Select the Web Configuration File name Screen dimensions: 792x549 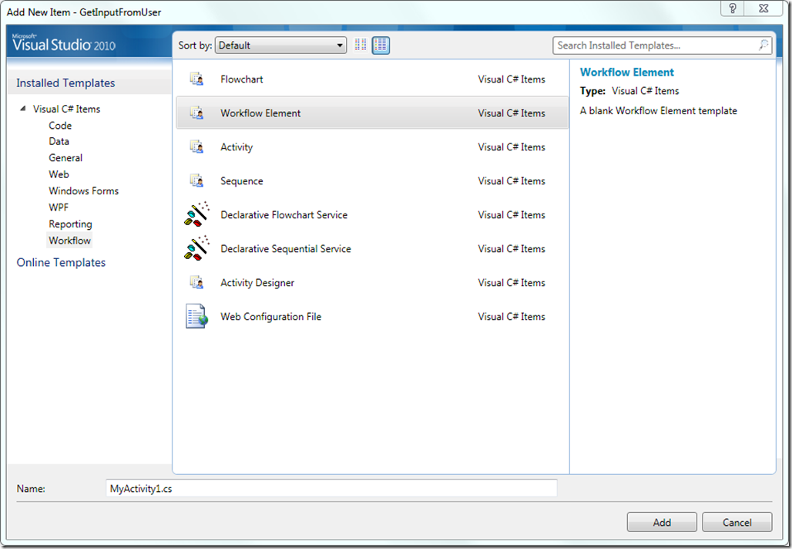[270, 316]
